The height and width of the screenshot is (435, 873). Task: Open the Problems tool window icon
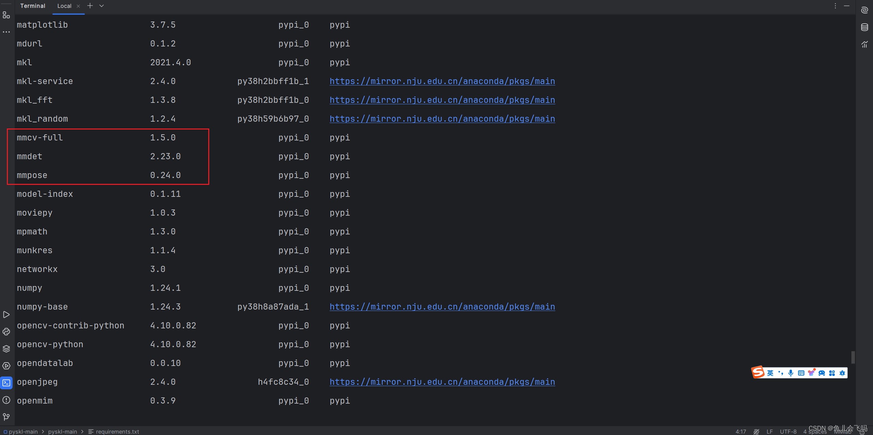(x=6, y=400)
